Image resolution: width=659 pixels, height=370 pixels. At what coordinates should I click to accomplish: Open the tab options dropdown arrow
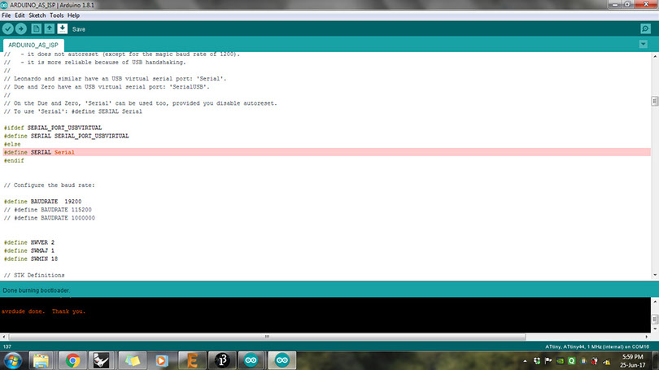click(643, 44)
